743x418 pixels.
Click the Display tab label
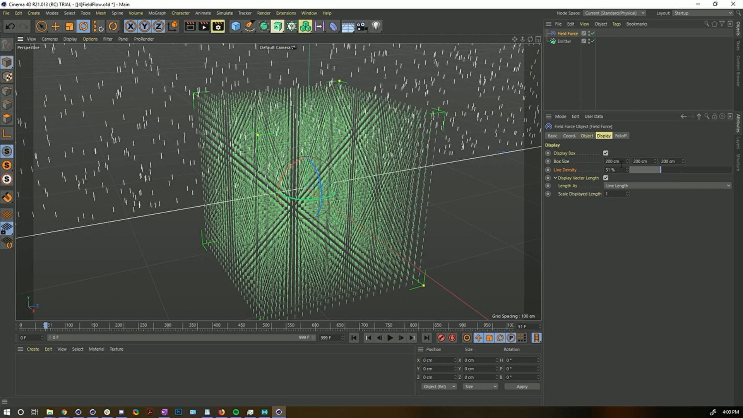(604, 135)
